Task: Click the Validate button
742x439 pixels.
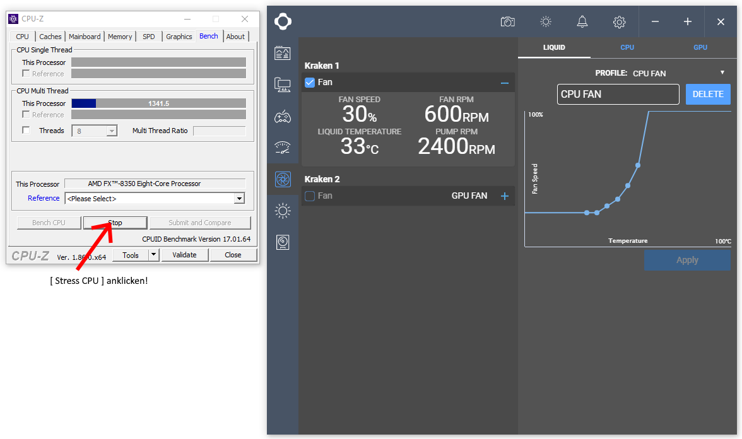Action: click(184, 255)
